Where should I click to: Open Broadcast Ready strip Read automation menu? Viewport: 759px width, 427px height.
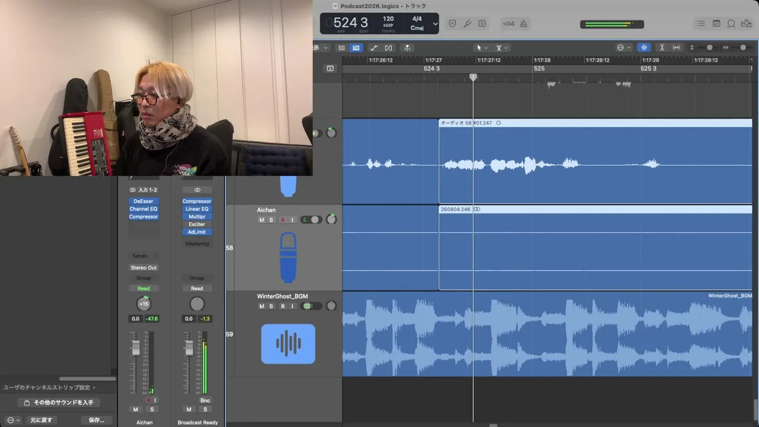point(197,288)
